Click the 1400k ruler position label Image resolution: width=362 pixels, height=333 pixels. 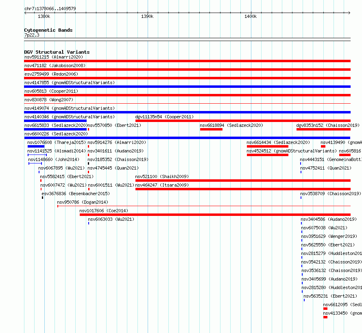click(x=251, y=16)
